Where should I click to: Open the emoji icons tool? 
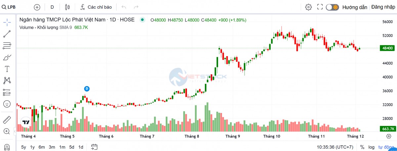click(x=7, y=104)
